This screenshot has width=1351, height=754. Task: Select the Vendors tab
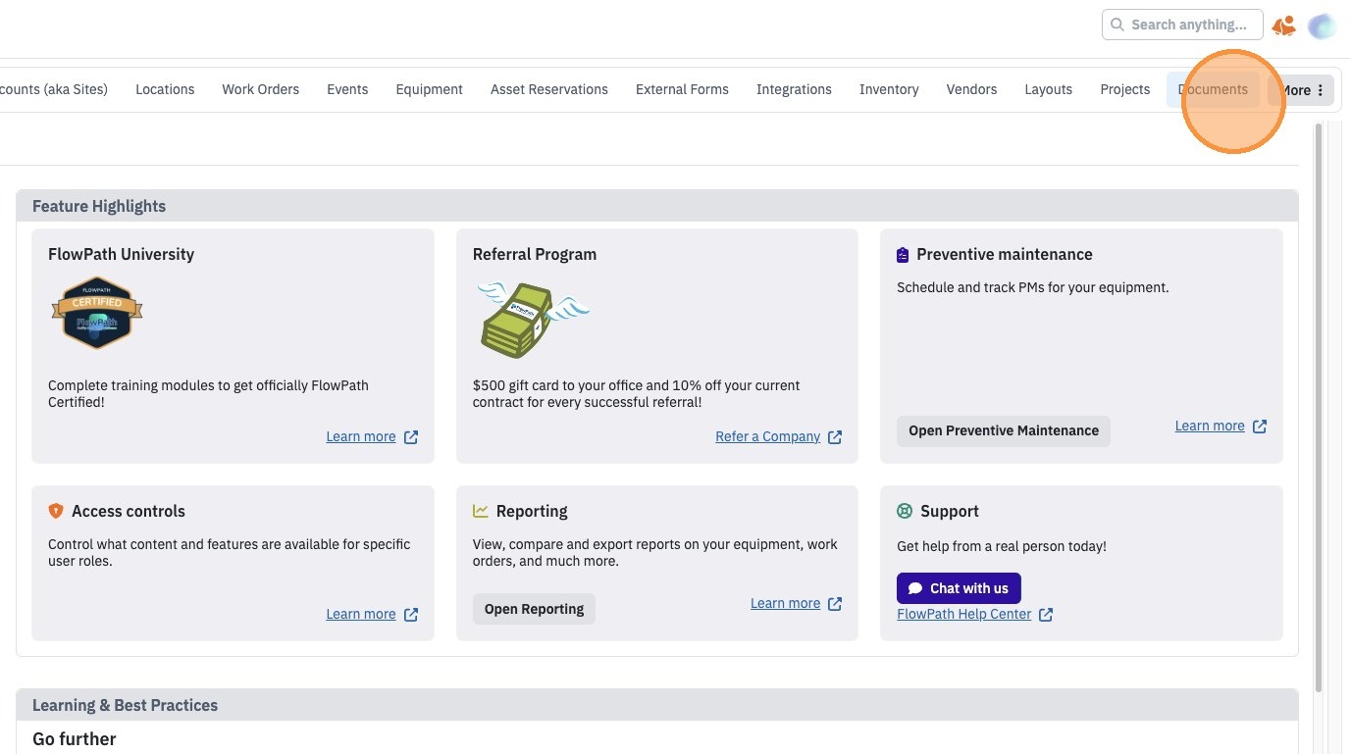coord(971,89)
